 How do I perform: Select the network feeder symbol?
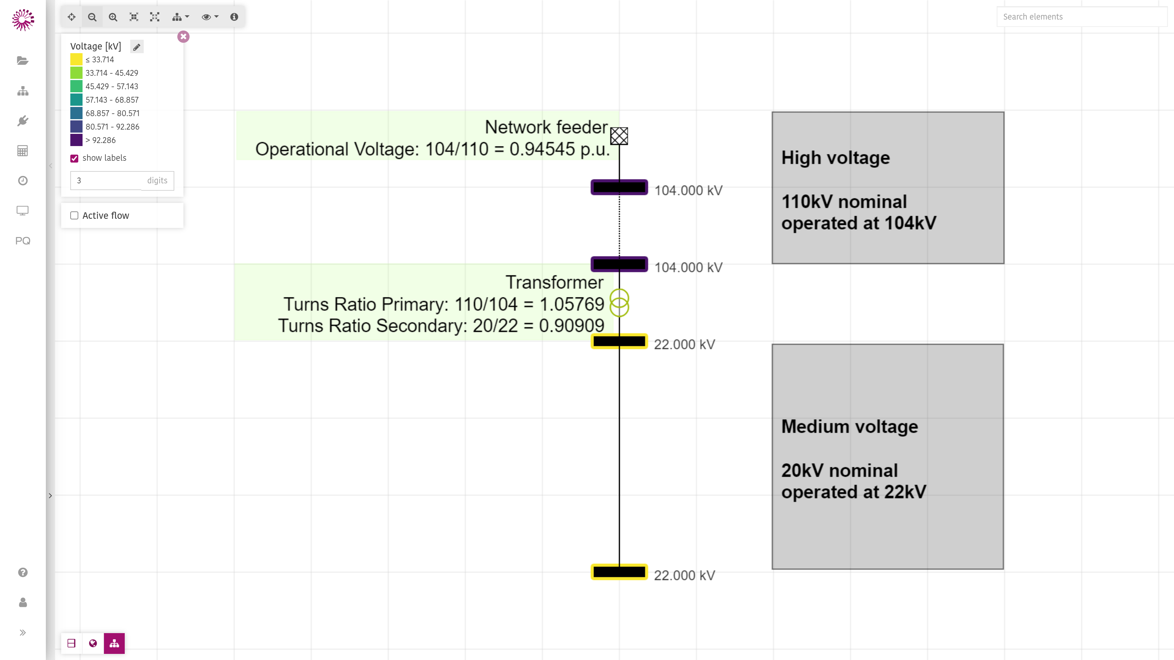tap(619, 136)
